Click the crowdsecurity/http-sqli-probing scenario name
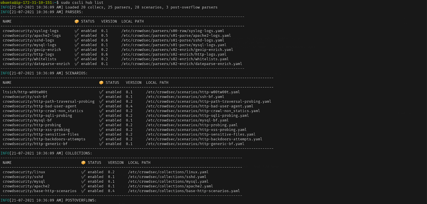427x204 pixels. (x=37, y=116)
